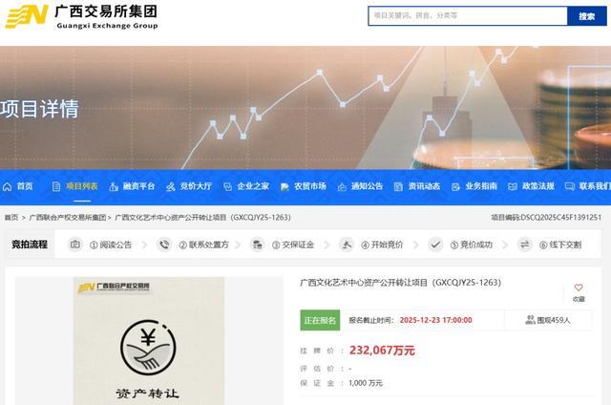Click the exchange arrows icon for 线下交割
Screen dimensions: 611x405
(524, 245)
